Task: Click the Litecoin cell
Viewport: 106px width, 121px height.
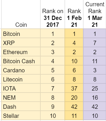Action: pyautogui.click(x=21, y=79)
